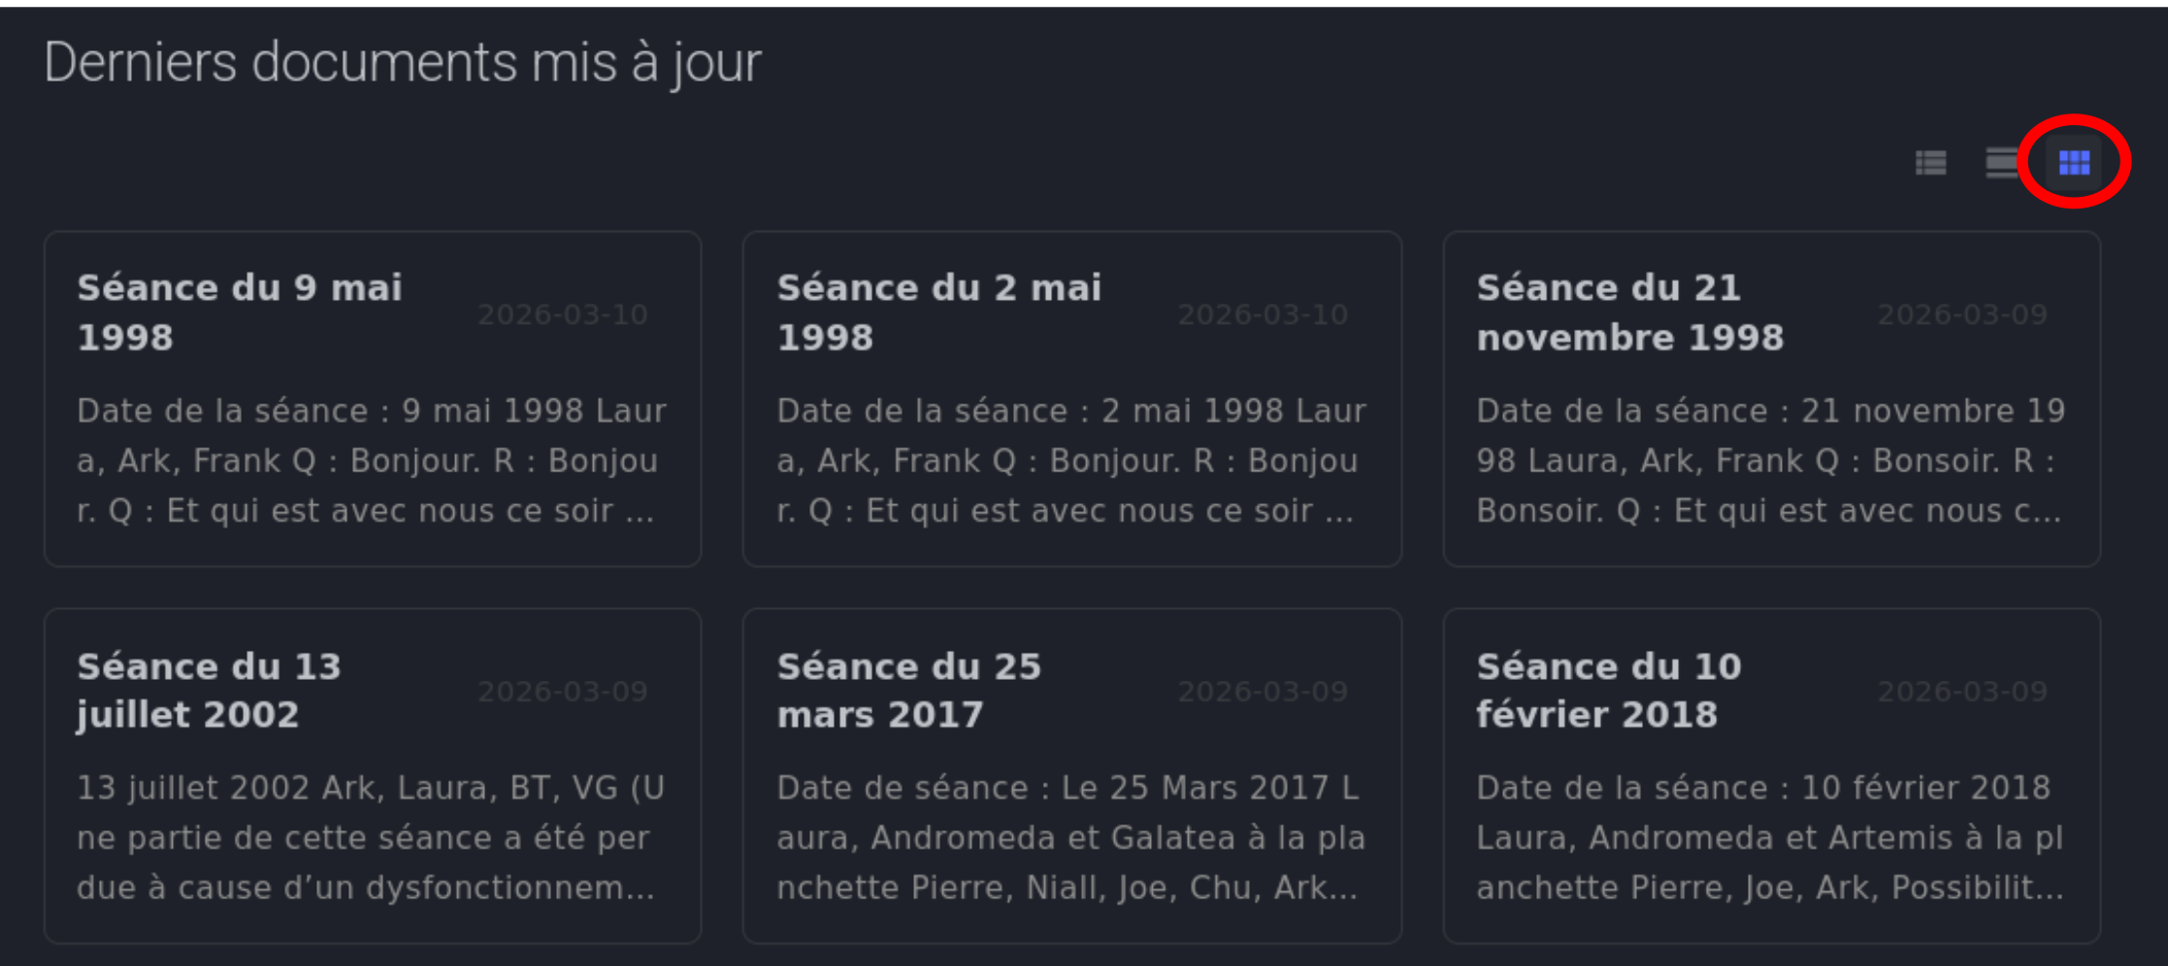
Task: Click the 2 mai 1998 excerpt text
Action: click(1071, 461)
